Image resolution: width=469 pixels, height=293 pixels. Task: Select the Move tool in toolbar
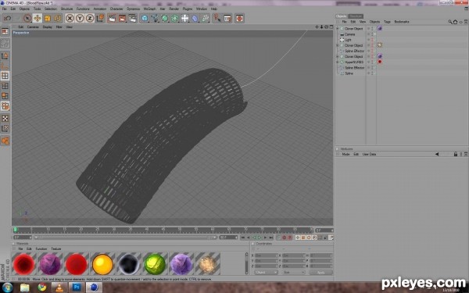click(x=38, y=19)
